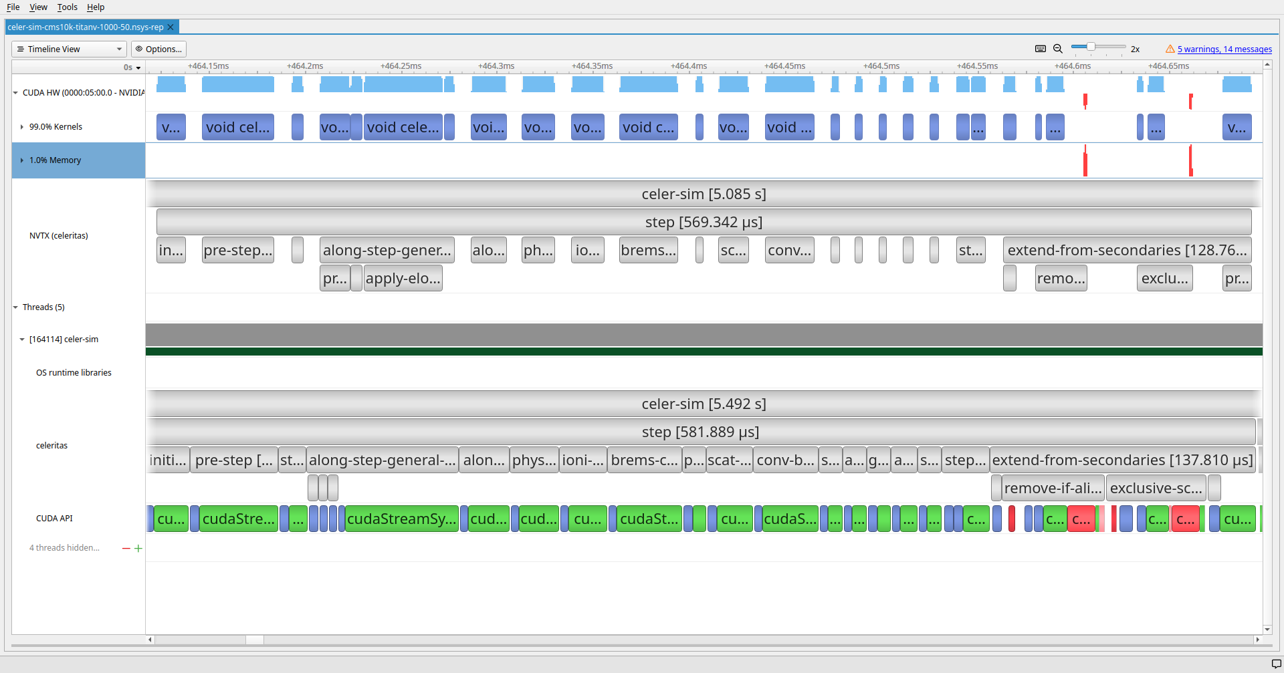
Task: Collapse the Threads (5) group
Action: point(15,307)
